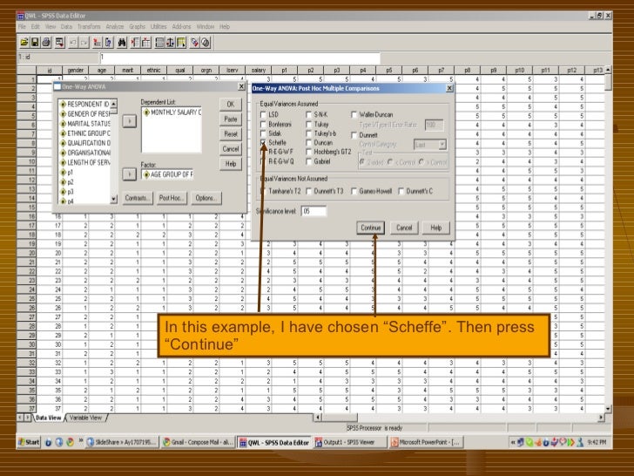Switch to SlideShare taskbar item
634x476 pixels.
[122, 442]
